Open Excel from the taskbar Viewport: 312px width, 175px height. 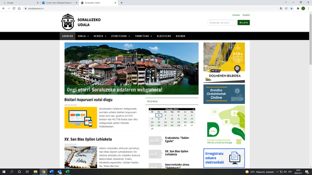[x=67, y=172]
